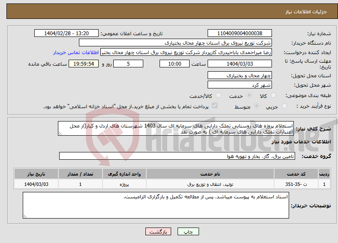Click the واحد اندازه گیری column header
Screen dimensions: 338x243
coord(124,174)
